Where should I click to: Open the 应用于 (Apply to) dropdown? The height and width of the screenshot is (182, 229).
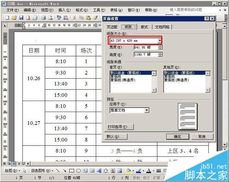[147, 110]
